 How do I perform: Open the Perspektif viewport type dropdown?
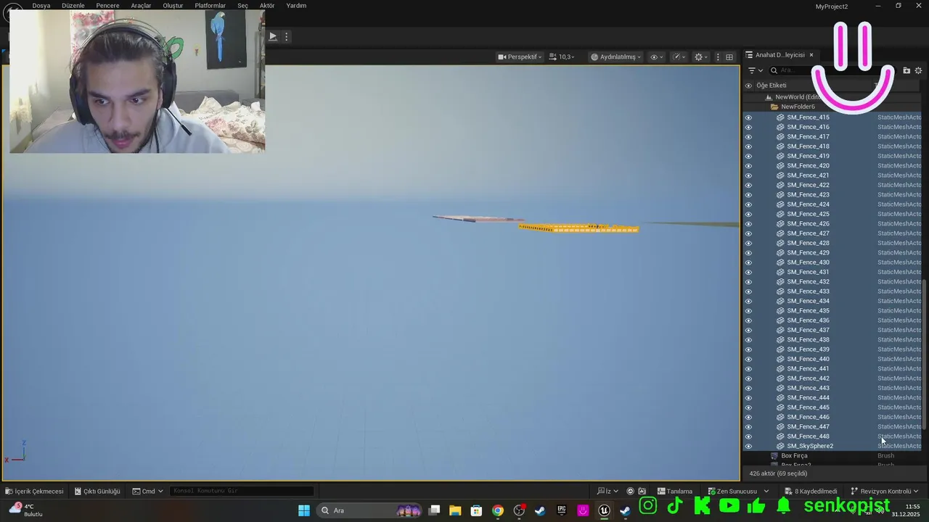(520, 57)
